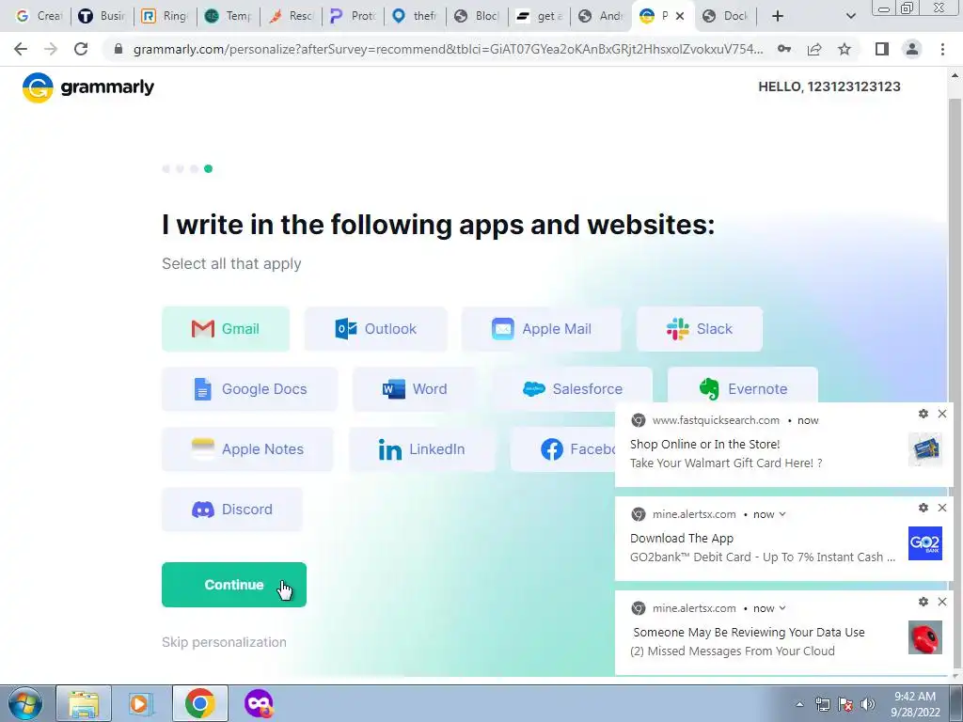
Task: Expand the tab search dropdown
Action: pyautogui.click(x=850, y=16)
